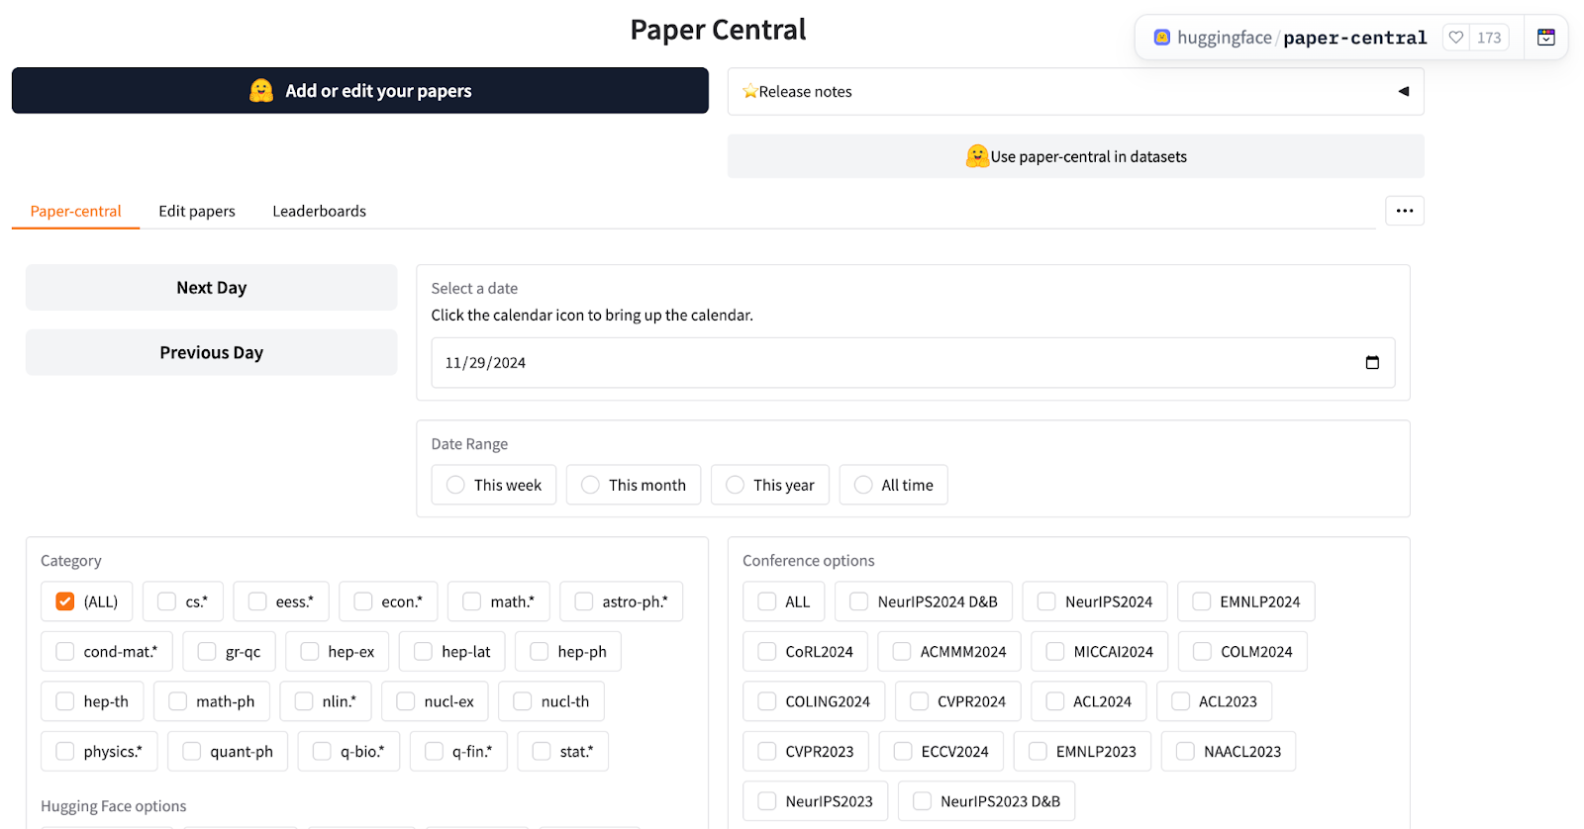1584x829 pixels.
Task: Select the This week date range
Action: (455, 485)
